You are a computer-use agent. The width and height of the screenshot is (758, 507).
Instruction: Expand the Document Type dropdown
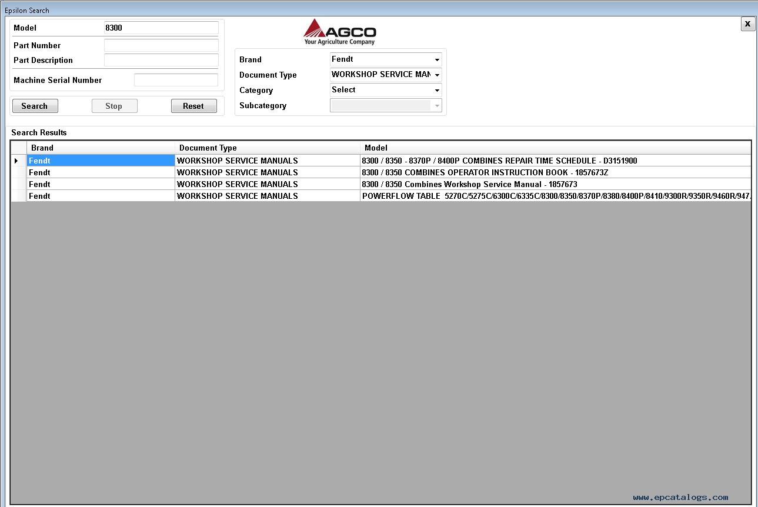coord(437,75)
